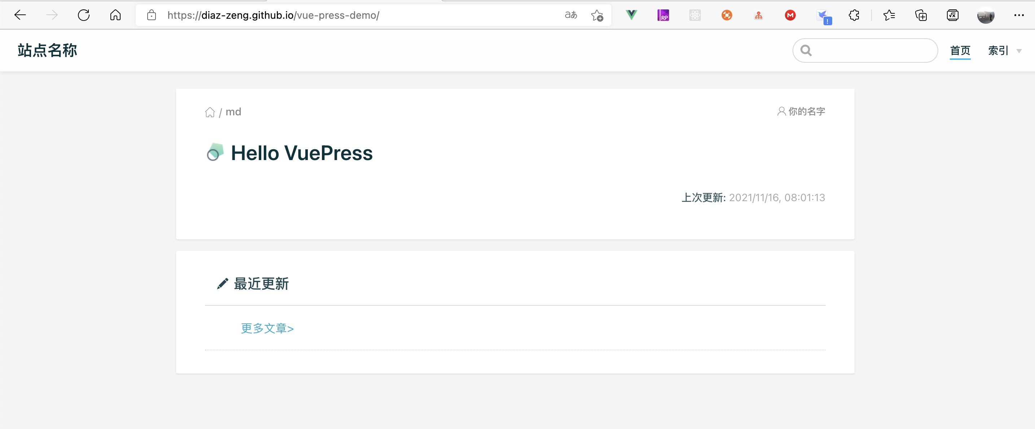This screenshot has width=1035, height=429.
Task: Click the browser forward arrow
Action: click(52, 15)
